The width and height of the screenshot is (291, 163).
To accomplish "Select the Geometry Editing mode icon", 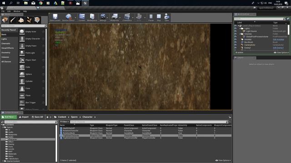I will point(37,20).
